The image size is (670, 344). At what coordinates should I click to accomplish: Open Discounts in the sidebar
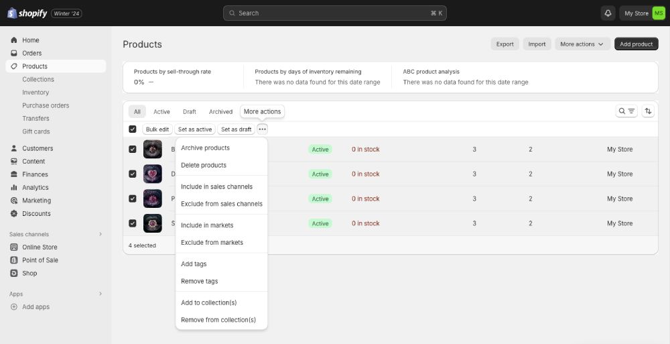click(36, 214)
